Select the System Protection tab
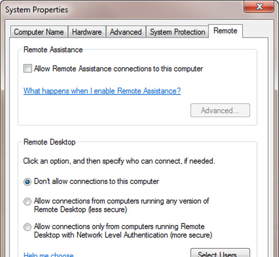Screen dimensions: 279x257 177,32
